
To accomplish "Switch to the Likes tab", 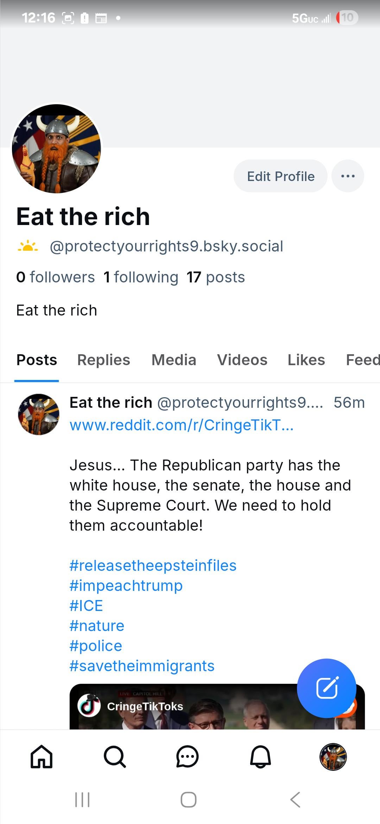I will 306,360.
